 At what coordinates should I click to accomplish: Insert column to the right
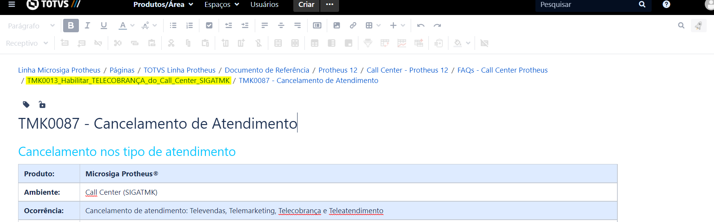(242, 43)
